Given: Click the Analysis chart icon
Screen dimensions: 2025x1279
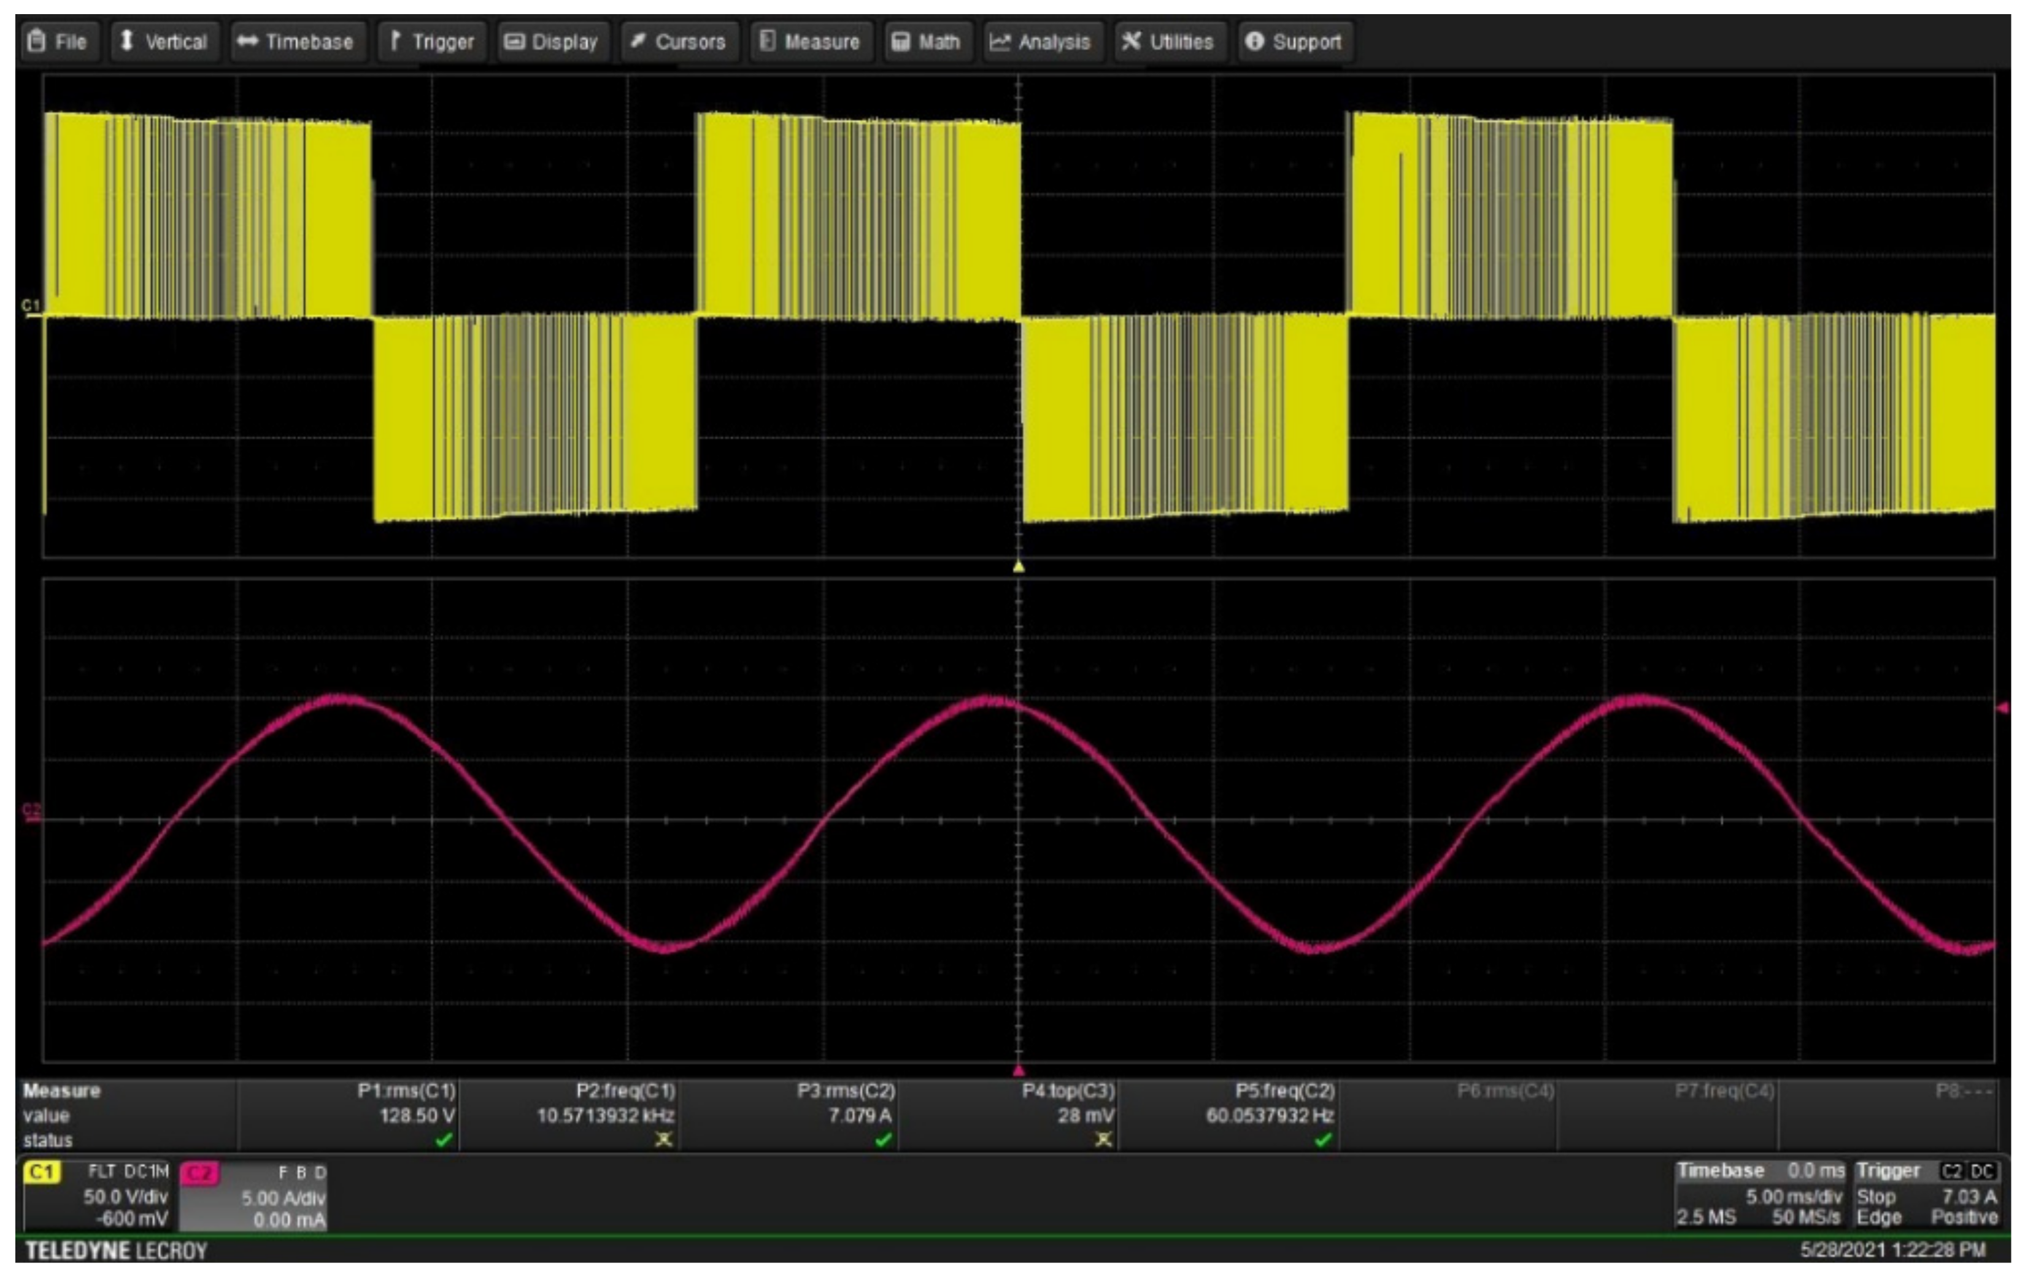Looking at the screenshot, I should (999, 41).
